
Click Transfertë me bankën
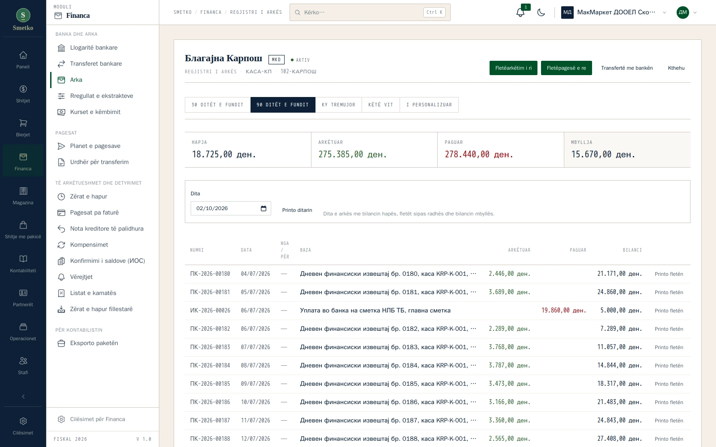point(626,68)
